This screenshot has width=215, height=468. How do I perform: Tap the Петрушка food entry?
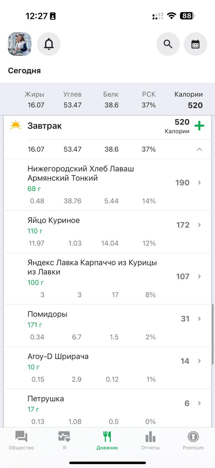tap(46, 399)
